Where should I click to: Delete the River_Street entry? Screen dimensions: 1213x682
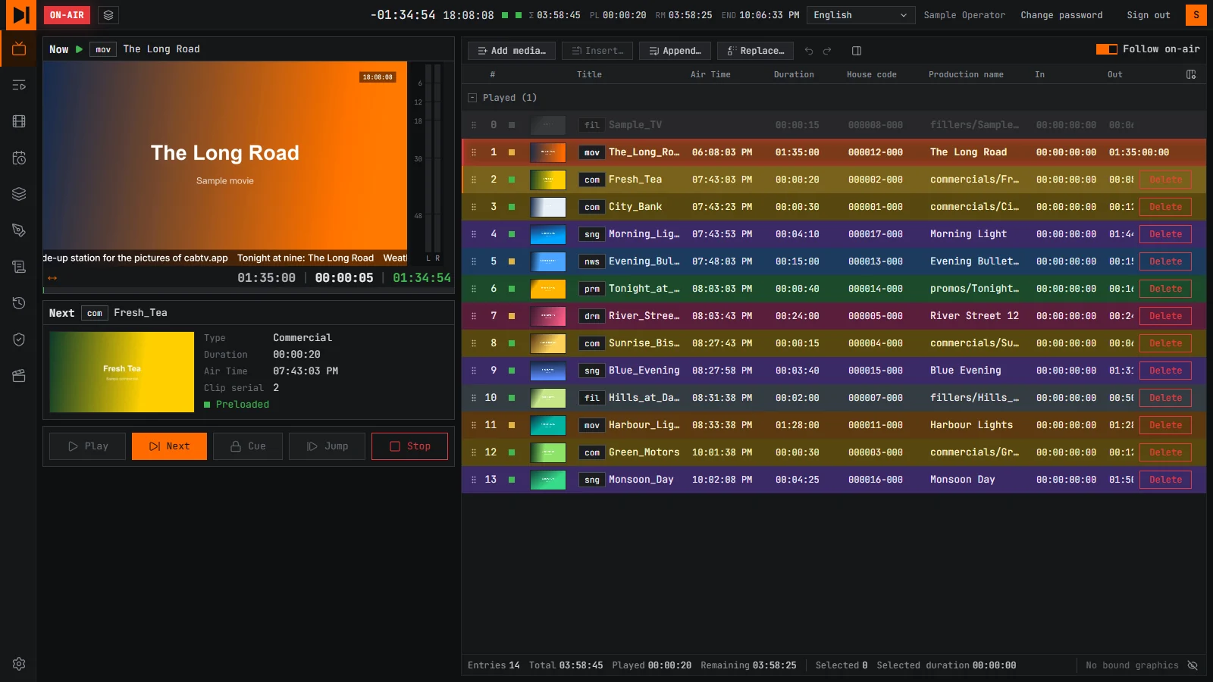pos(1165,316)
